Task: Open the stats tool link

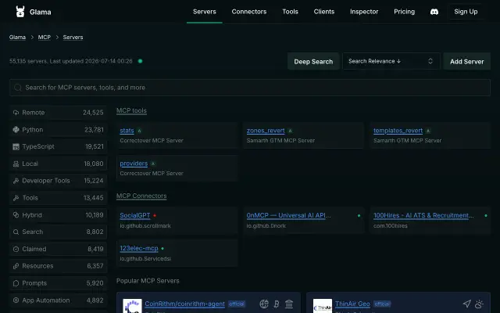Action: [127, 131]
